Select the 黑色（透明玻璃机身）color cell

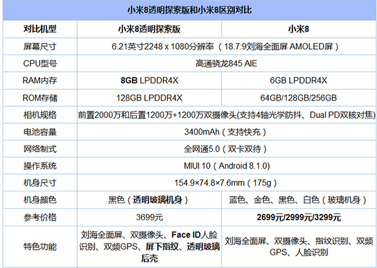[x=149, y=200]
